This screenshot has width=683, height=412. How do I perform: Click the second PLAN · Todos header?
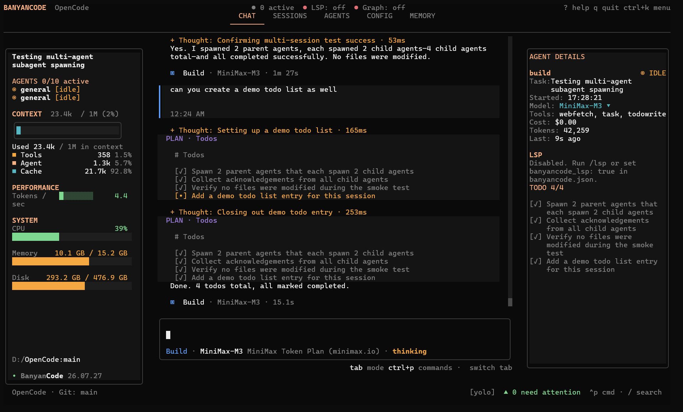[191, 220]
